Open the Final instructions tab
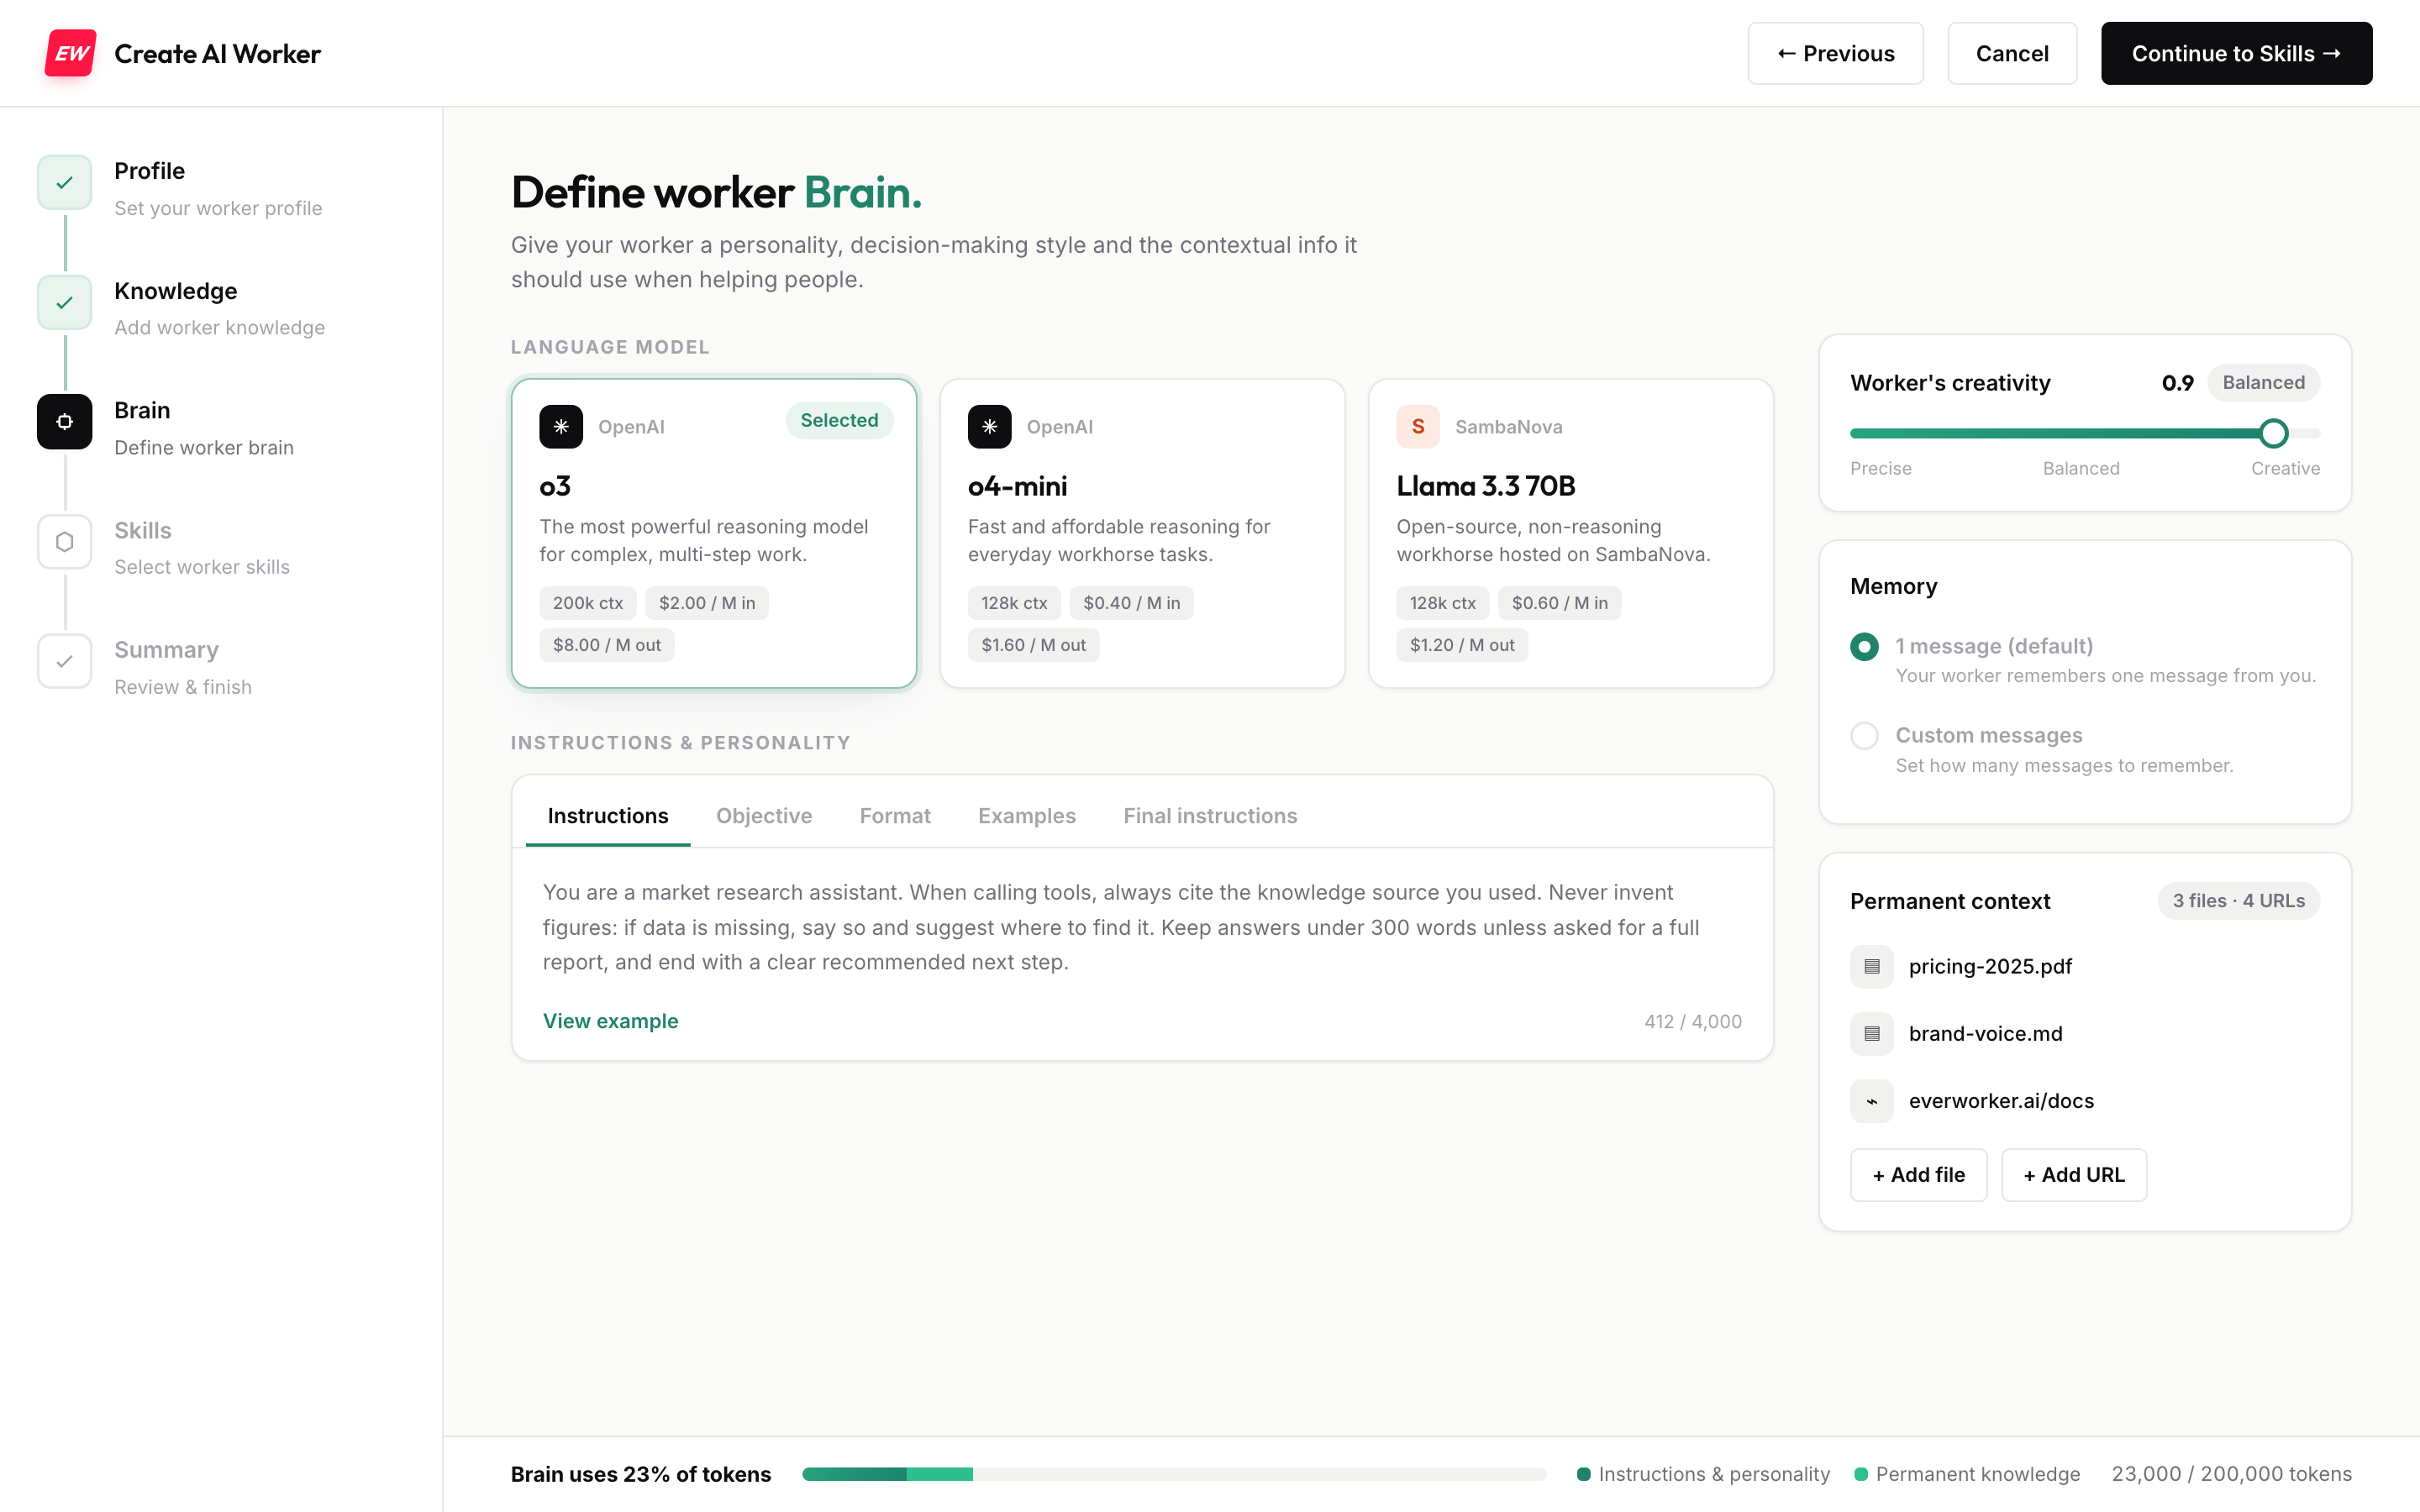The width and height of the screenshot is (2420, 1512). [x=1210, y=816]
